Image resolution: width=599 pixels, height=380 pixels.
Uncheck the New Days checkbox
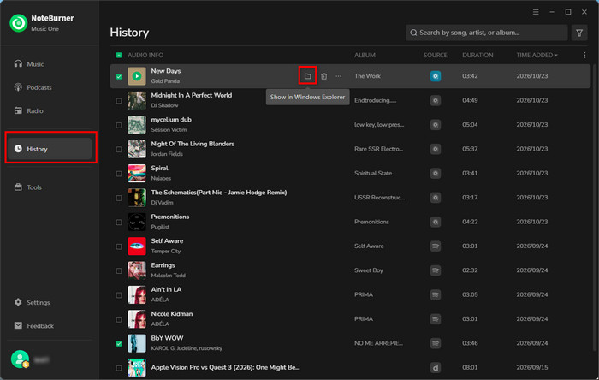click(x=119, y=76)
